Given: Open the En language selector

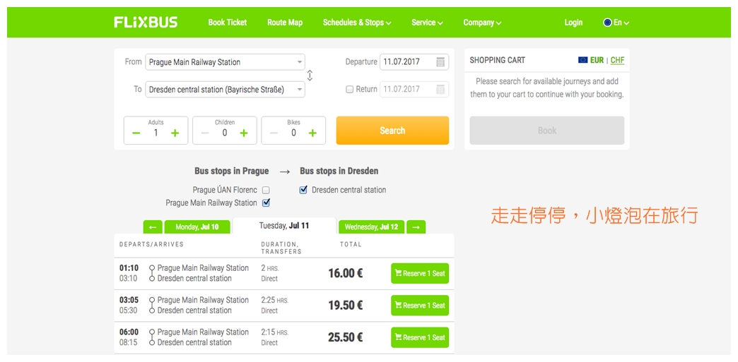Looking at the screenshot, I should (x=616, y=23).
